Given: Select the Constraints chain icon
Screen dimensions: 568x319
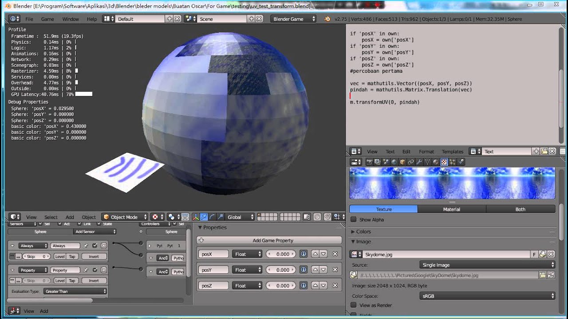Looking at the screenshot, I should 411,162.
